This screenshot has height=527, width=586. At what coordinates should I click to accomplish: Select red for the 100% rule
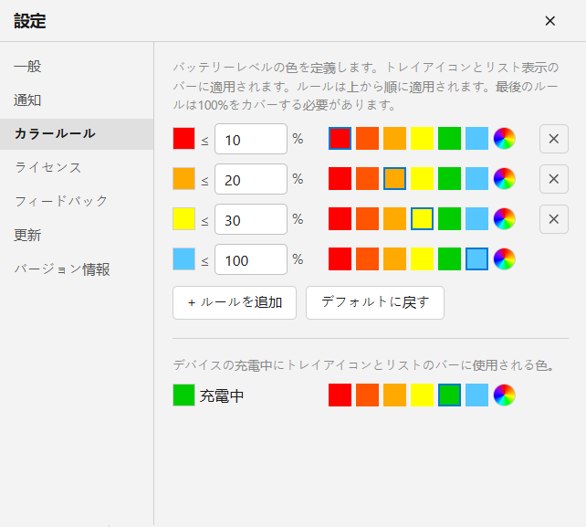340,258
